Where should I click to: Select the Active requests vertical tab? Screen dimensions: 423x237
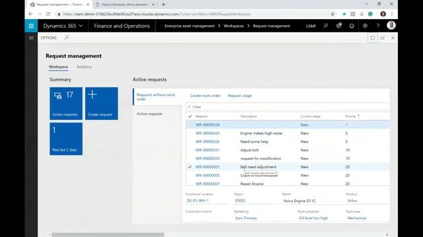click(149, 114)
